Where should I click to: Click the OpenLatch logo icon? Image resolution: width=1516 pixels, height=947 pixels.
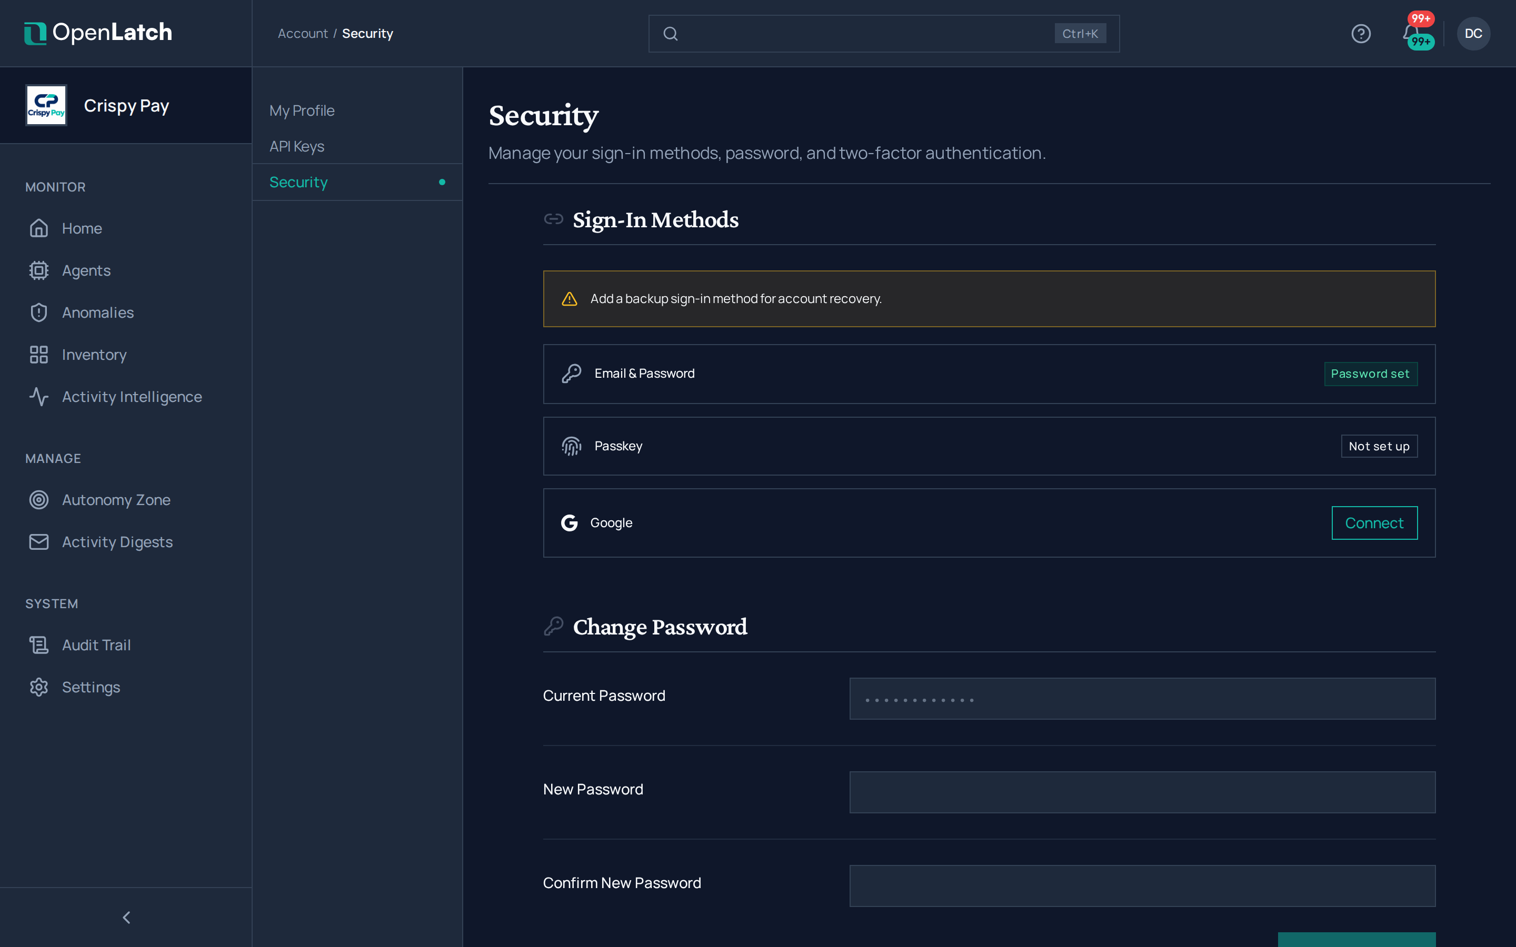tap(35, 33)
